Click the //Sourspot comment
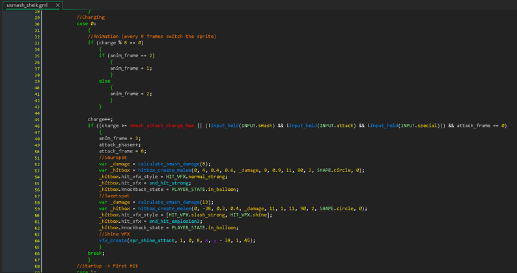The width and height of the screenshot is (517, 273). point(113,158)
